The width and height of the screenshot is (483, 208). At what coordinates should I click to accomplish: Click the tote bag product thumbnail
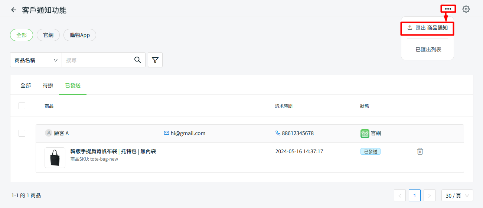(x=55, y=158)
